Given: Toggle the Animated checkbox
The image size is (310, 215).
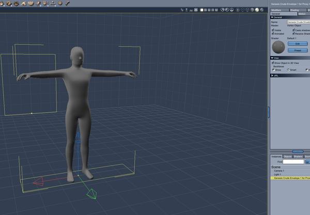Looking at the screenshot, I should point(273,34).
